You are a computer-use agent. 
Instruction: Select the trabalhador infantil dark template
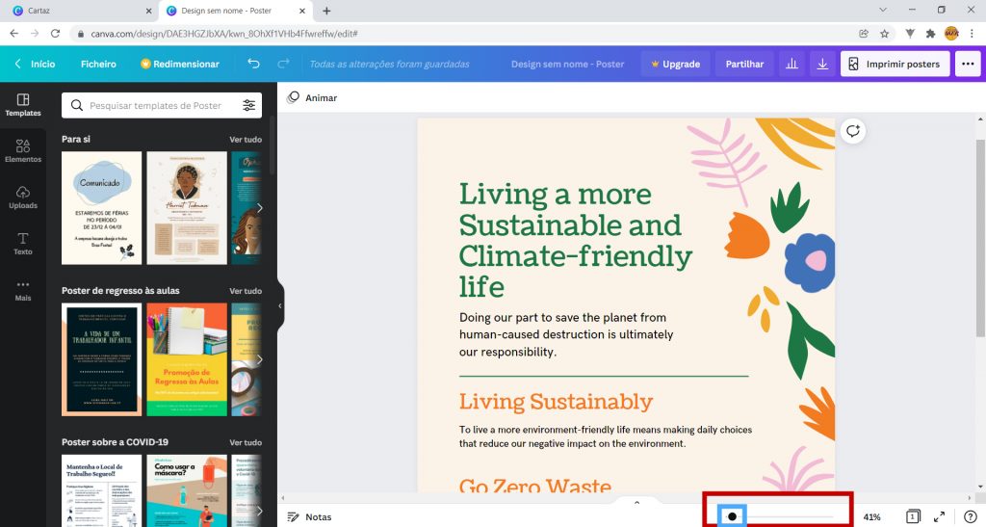102,359
